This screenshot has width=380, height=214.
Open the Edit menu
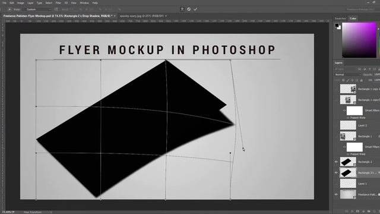pyautogui.click(x=12, y=3)
